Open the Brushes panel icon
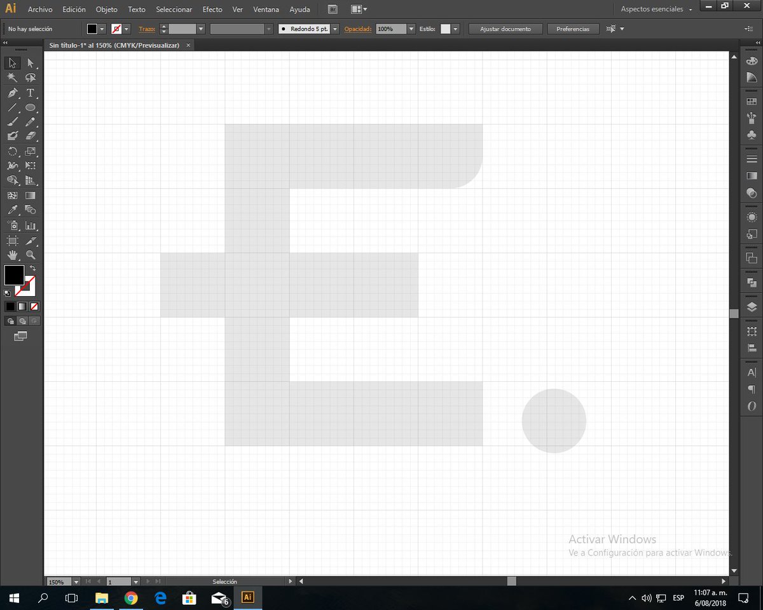This screenshot has height=610, width=763. point(752,118)
